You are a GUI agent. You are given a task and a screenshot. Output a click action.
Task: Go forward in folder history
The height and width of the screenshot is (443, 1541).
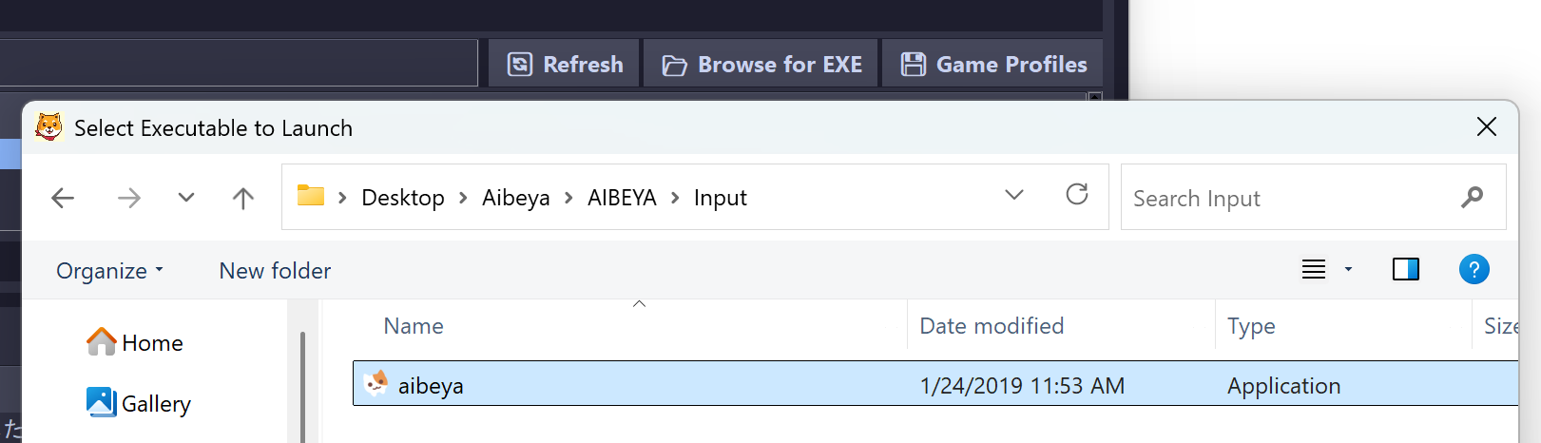point(129,198)
